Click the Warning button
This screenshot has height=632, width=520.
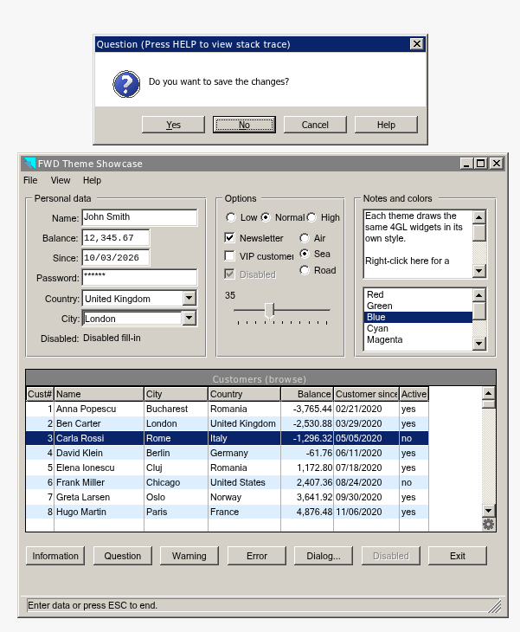pyautogui.click(x=189, y=556)
